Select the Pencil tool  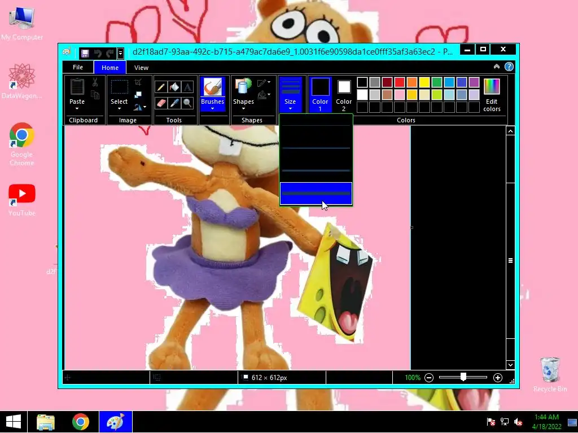tap(161, 87)
